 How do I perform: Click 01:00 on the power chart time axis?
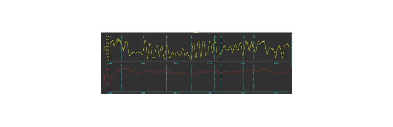pyautogui.click(x=209, y=63)
